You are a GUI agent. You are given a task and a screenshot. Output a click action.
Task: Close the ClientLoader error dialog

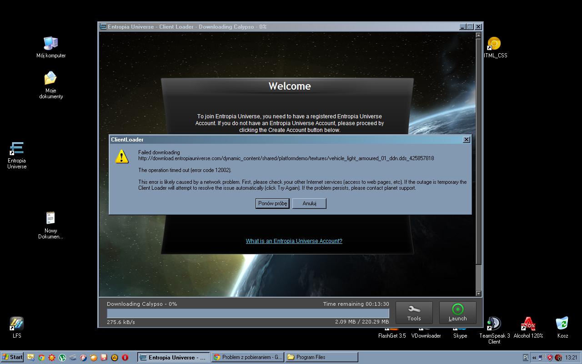(466, 140)
